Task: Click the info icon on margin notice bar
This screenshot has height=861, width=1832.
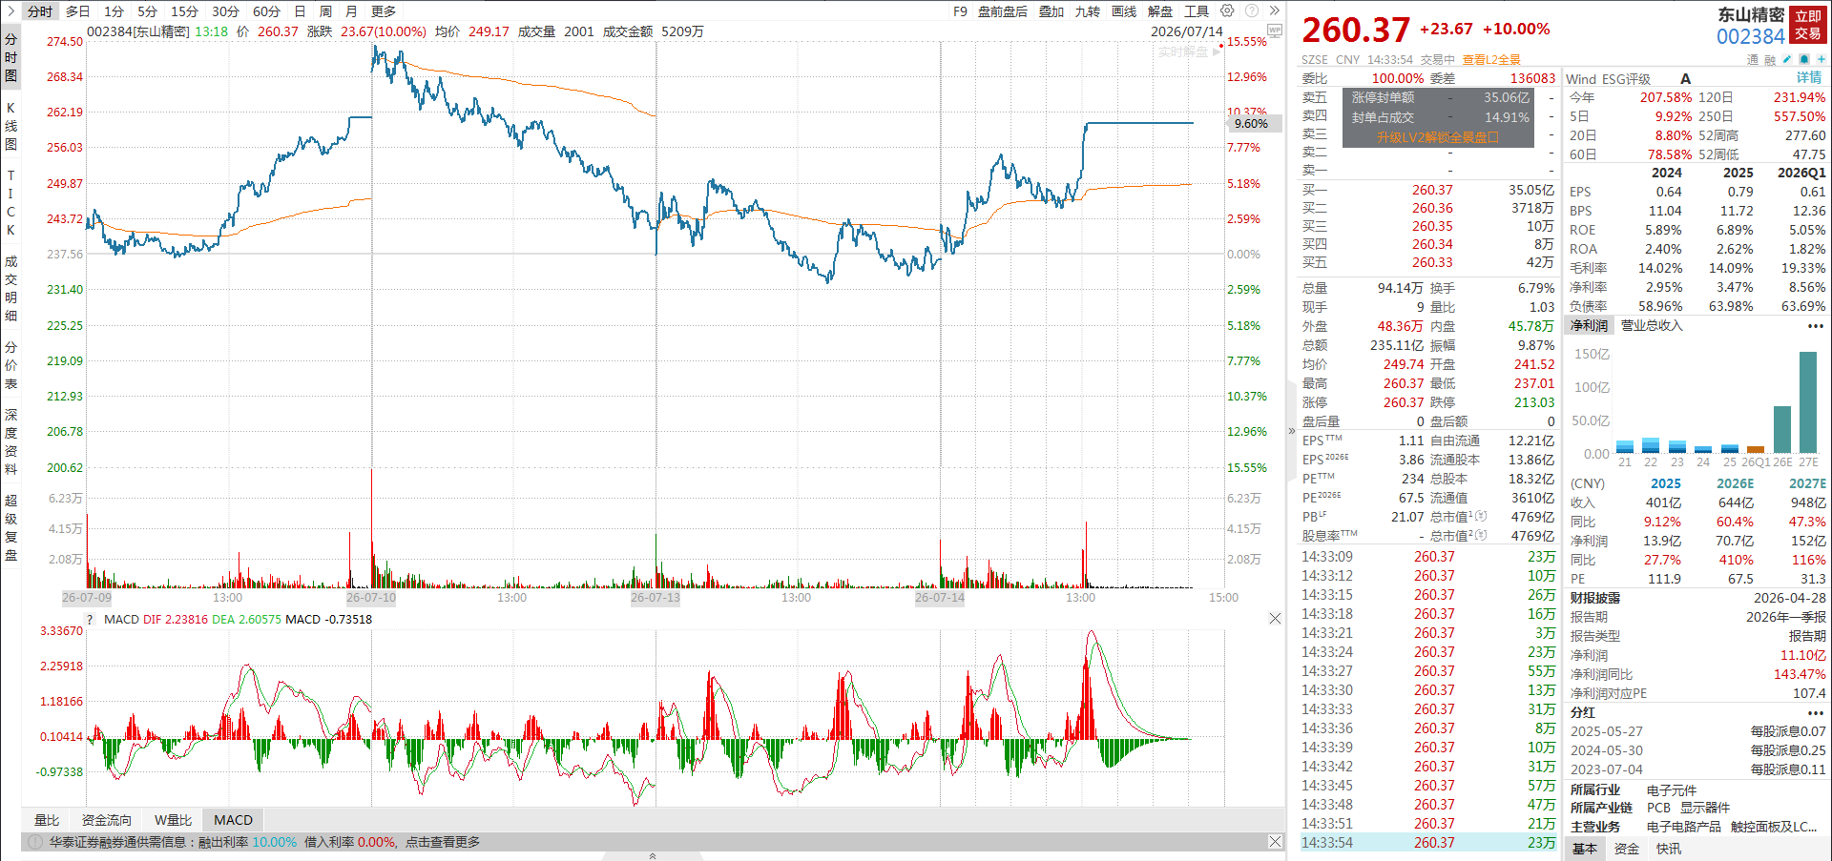Action: tap(35, 842)
